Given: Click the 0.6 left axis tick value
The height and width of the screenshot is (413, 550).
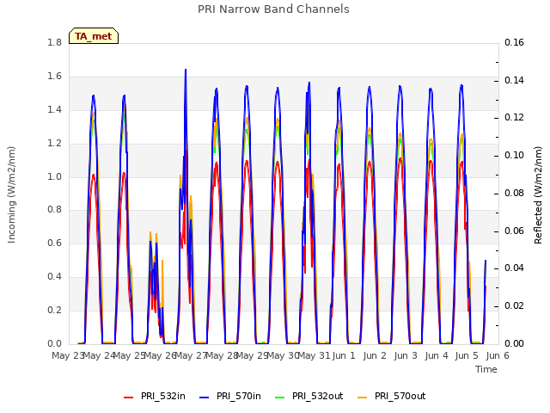Looking at the screenshot, I should (55, 243).
